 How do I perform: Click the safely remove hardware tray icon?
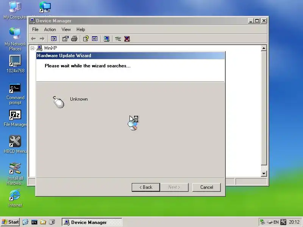pos(270,222)
